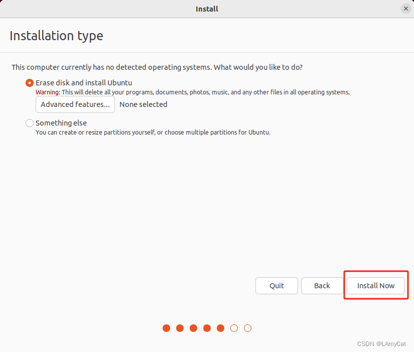
Task: Click the 'Install' window title
Action: tap(207, 9)
